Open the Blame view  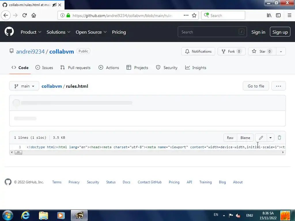[x=245, y=138]
